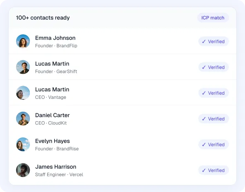The width and height of the screenshot is (245, 192).
Task: Click the ICP match badge
Action: click(213, 18)
